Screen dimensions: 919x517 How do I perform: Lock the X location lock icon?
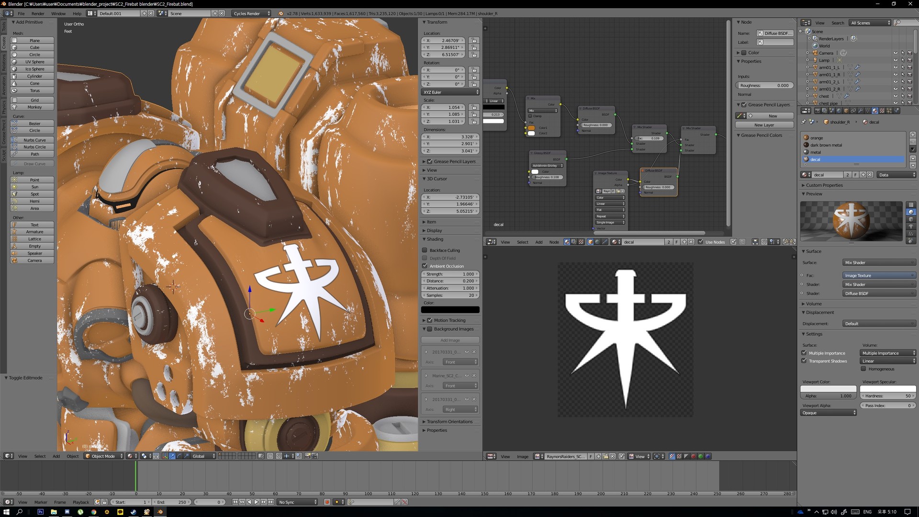pyautogui.click(x=474, y=41)
